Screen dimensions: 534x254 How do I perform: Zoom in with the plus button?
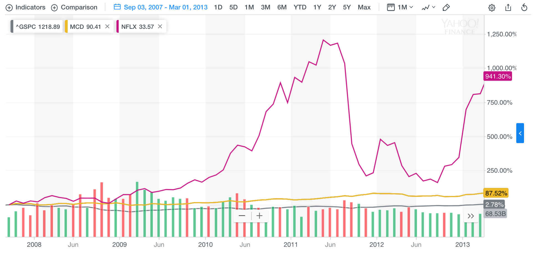[260, 216]
